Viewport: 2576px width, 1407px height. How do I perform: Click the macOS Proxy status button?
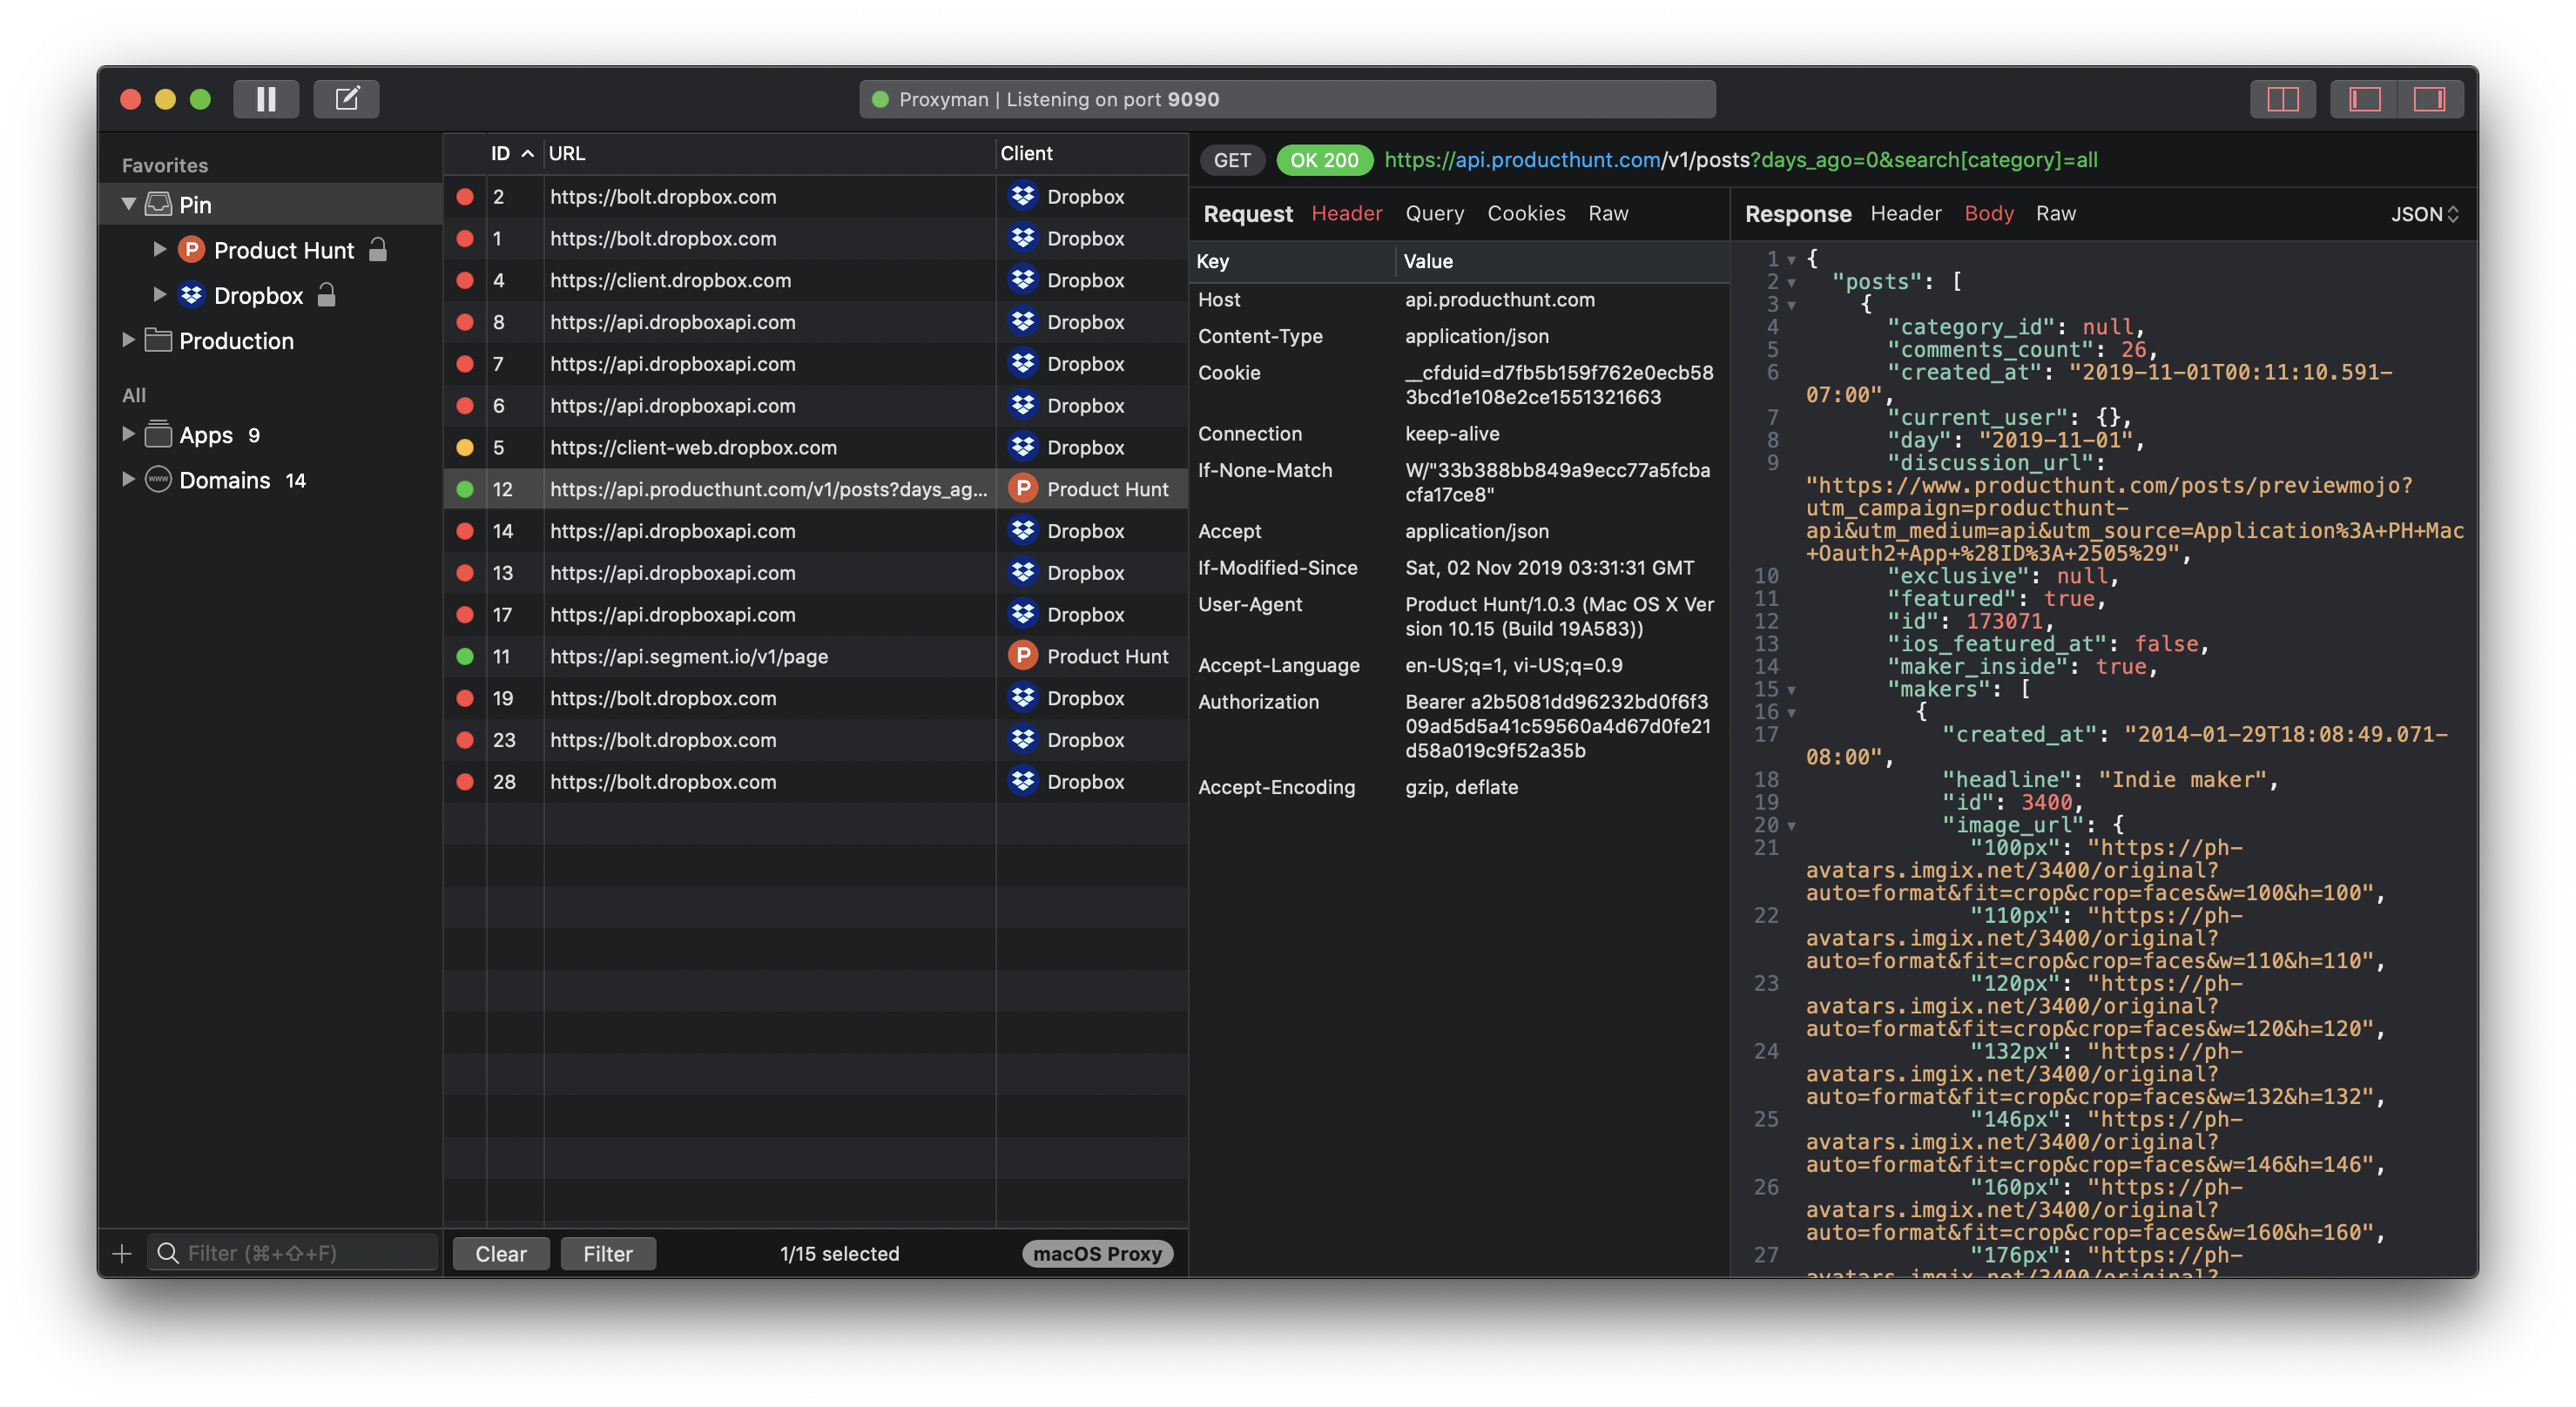(x=1100, y=1253)
